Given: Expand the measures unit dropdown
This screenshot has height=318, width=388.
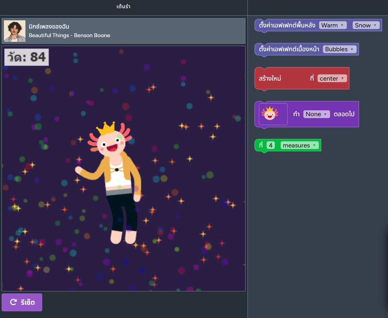Looking at the screenshot, I should [299, 146].
